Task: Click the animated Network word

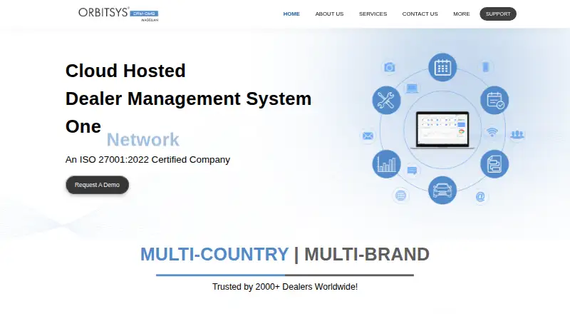Action: [143, 140]
